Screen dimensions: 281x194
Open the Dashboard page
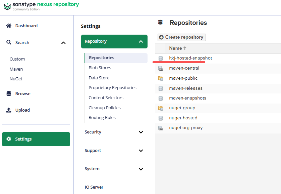(x=26, y=26)
